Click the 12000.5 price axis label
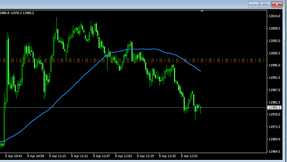Image resolution: width=287 pixels, height=162 pixels. click(275, 53)
